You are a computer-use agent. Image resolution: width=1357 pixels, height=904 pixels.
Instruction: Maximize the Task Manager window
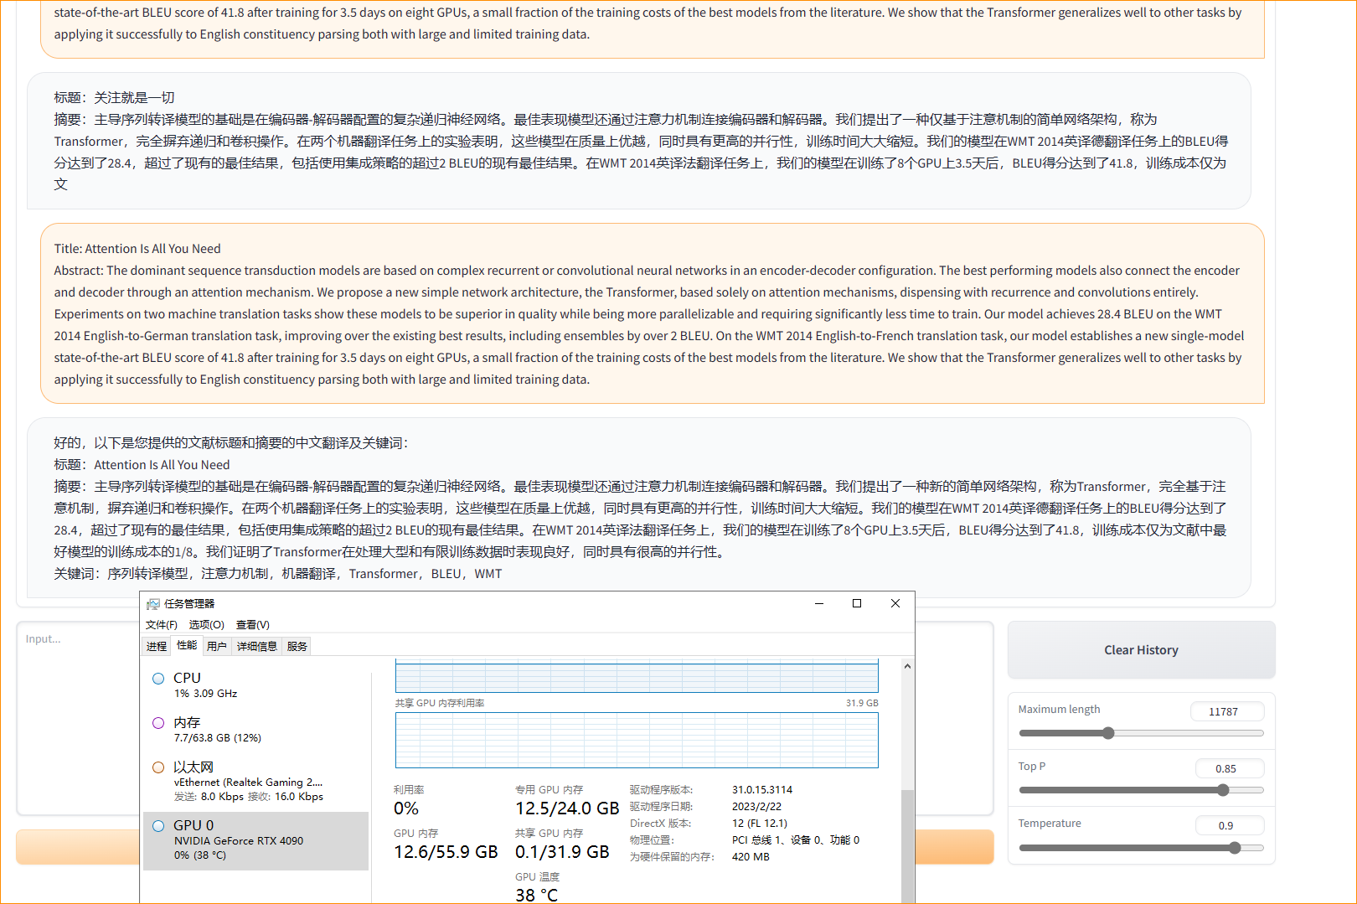[x=856, y=603]
